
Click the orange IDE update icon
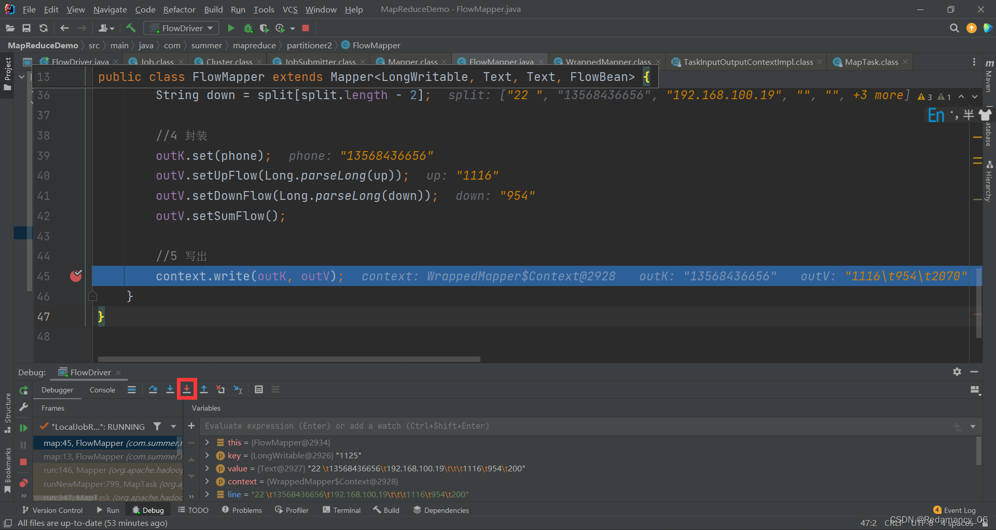point(971,28)
